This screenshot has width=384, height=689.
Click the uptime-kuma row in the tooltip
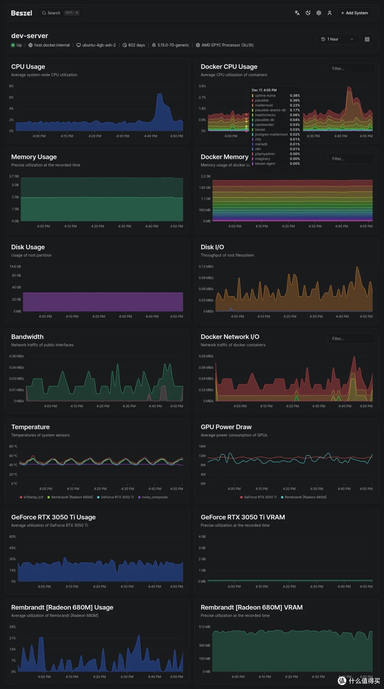276,96
